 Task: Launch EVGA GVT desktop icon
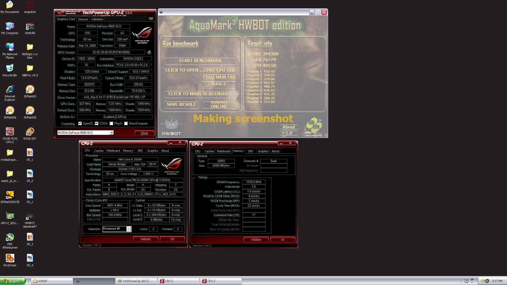[30, 134]
